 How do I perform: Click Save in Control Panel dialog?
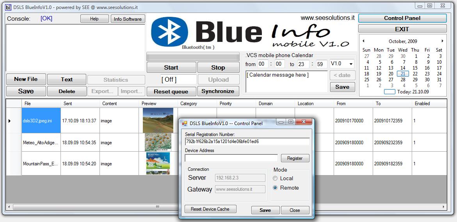click(x=265, y=210)
